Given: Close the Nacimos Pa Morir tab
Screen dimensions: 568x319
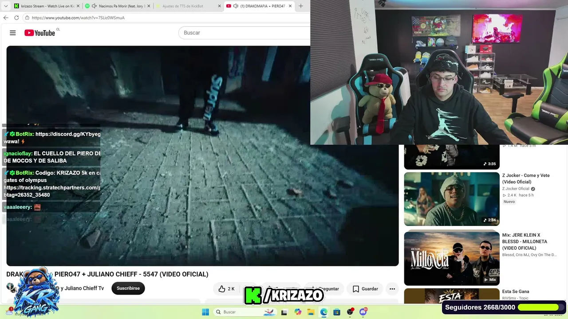Looking at the screenshot, I should coord(149,6).
